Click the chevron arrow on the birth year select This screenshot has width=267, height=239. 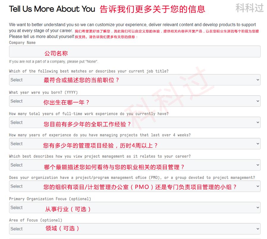click(258, 101)
